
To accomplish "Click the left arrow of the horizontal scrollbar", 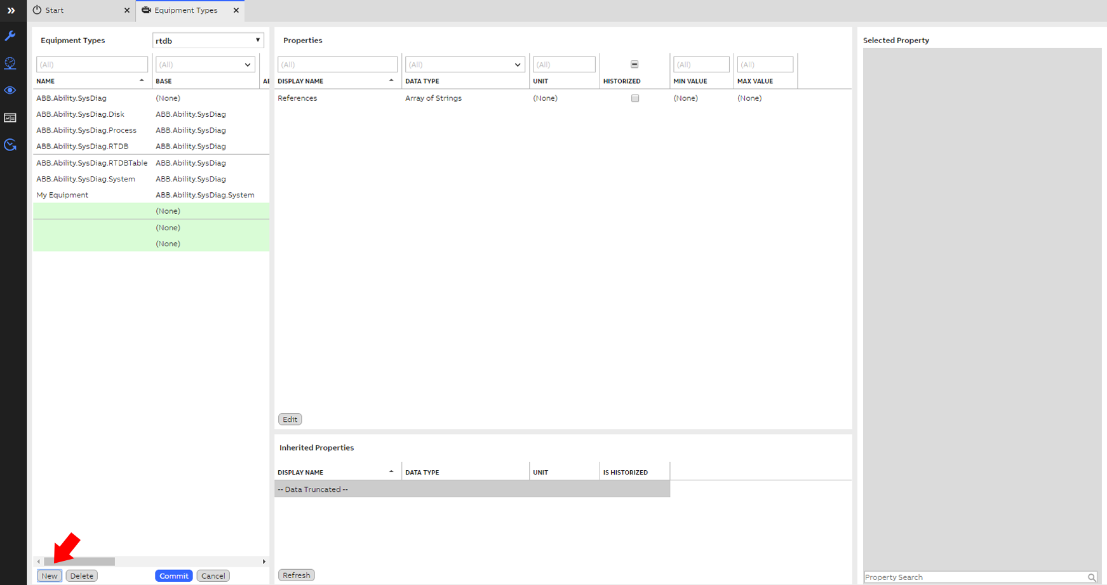I will [38, 562].
